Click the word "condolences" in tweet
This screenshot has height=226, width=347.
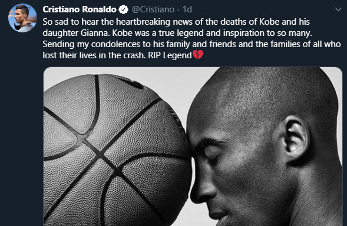[115, 44]
